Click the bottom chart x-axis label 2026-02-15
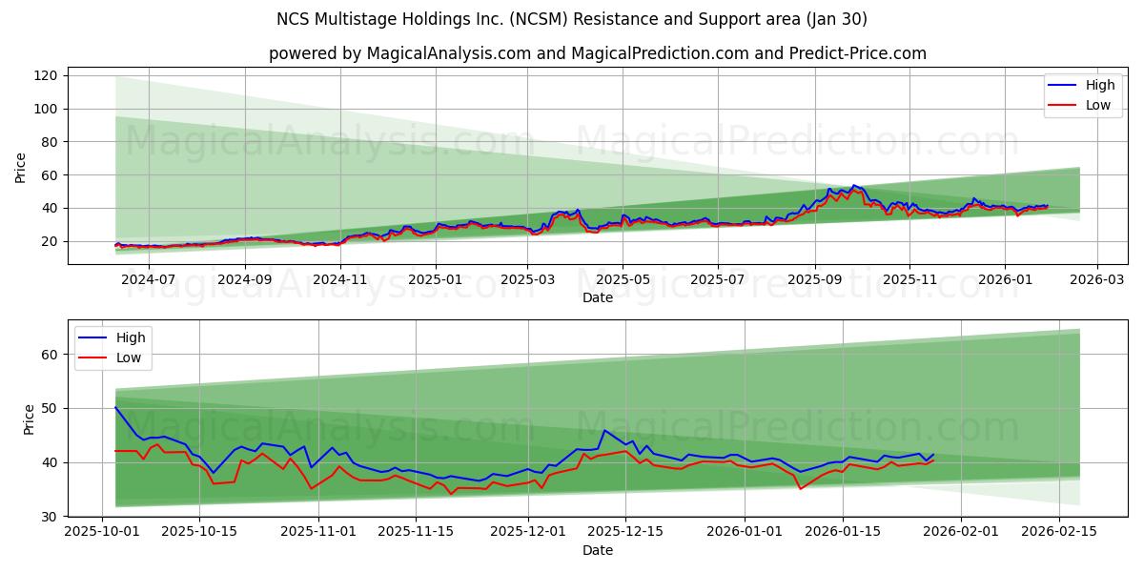 [x=1058, y=532]
